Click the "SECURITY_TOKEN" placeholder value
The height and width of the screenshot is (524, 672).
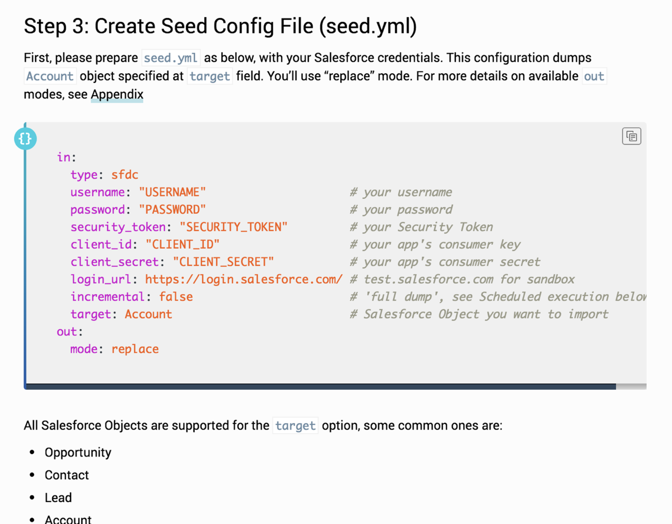point(233,227)
